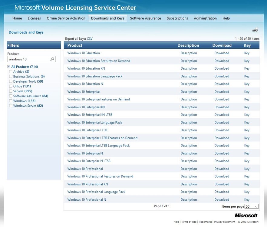The width and height of the screenshot is (267, 227).
Task: Click Download for Windows 10 Enterprise
Action: 222,92
